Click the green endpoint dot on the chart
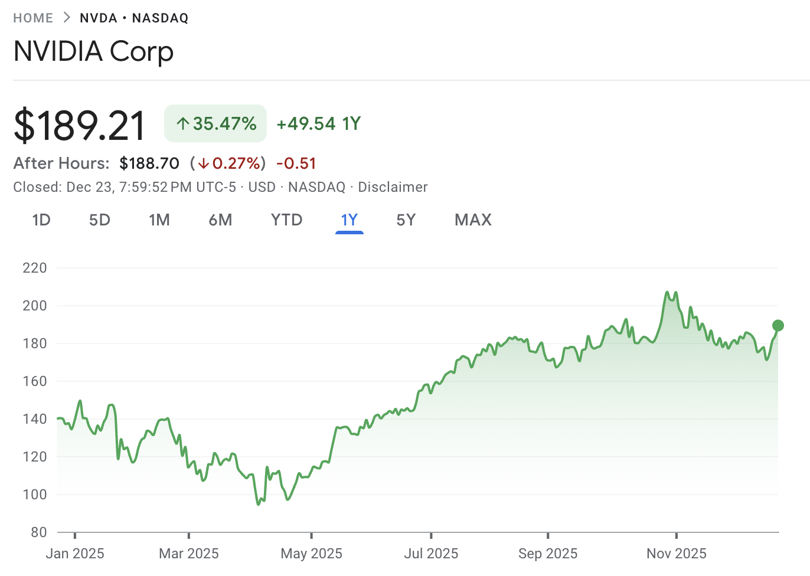Screen dimensions: 810x576 click(x=778, y=325)
